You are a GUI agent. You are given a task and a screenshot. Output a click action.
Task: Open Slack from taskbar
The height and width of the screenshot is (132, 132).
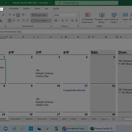(48, 129)
